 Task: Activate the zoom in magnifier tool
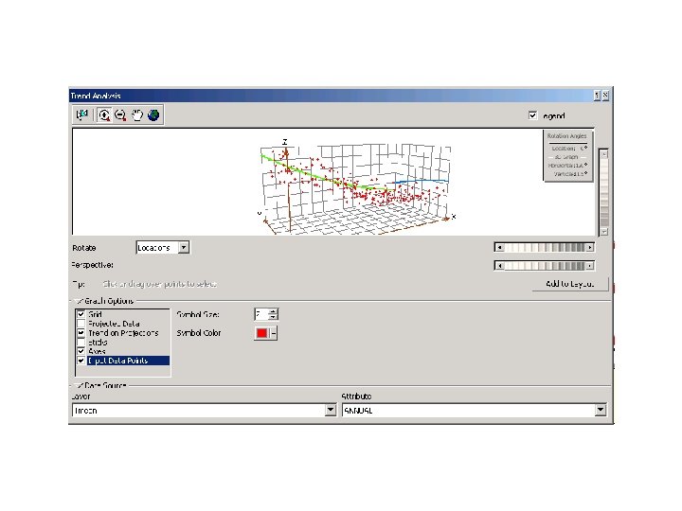tap(104, 115)
